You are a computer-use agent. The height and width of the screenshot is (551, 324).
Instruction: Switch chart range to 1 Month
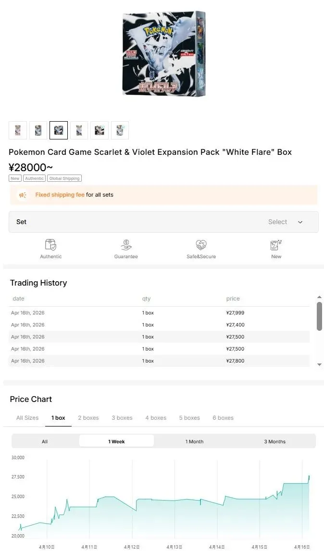click(194, 441)
